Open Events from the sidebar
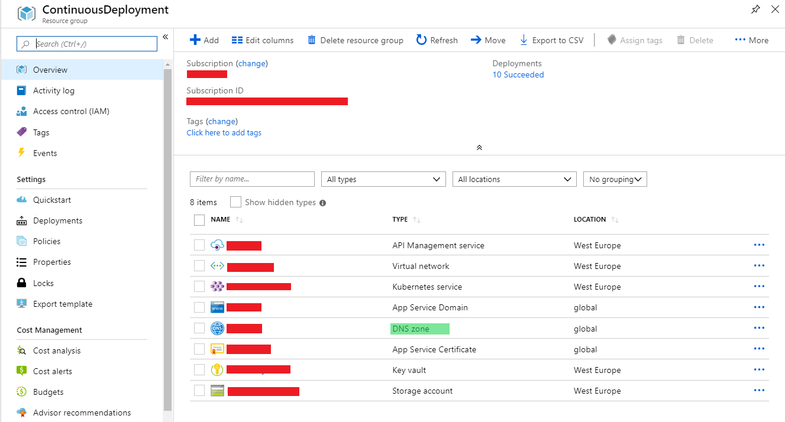 (x=44, y=152)
